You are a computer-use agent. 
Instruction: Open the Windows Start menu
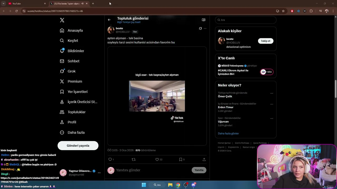click(x=144, y=185)
